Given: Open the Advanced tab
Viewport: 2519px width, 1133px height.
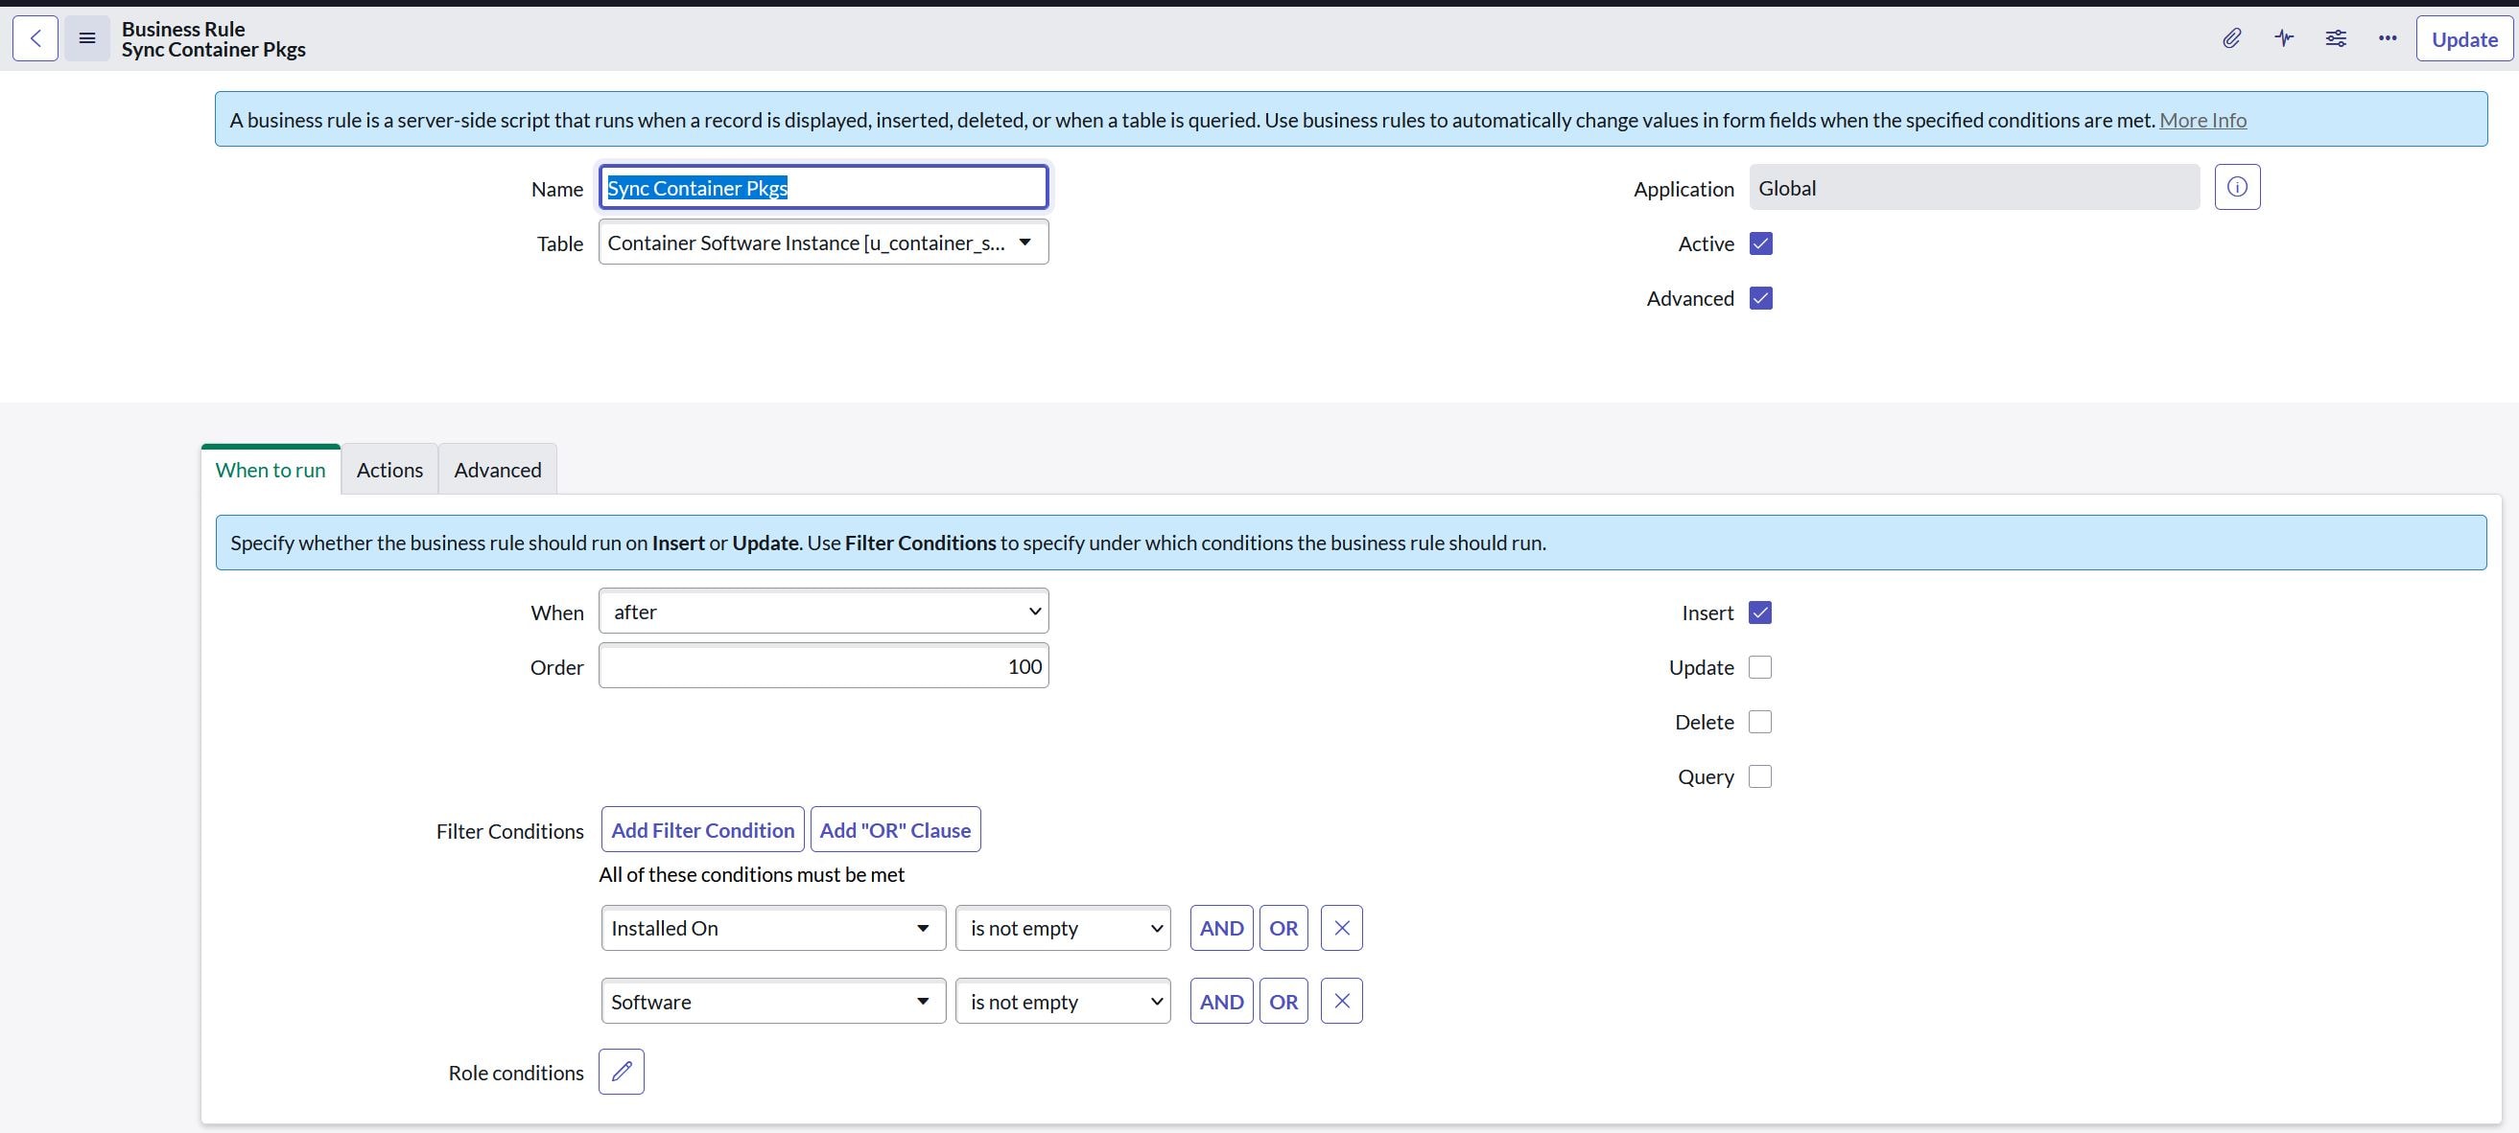Looking at the screenshot, I should click(497, 470).
